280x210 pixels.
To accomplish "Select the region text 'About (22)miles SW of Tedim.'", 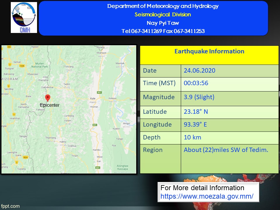I will [x=226, y=150].
